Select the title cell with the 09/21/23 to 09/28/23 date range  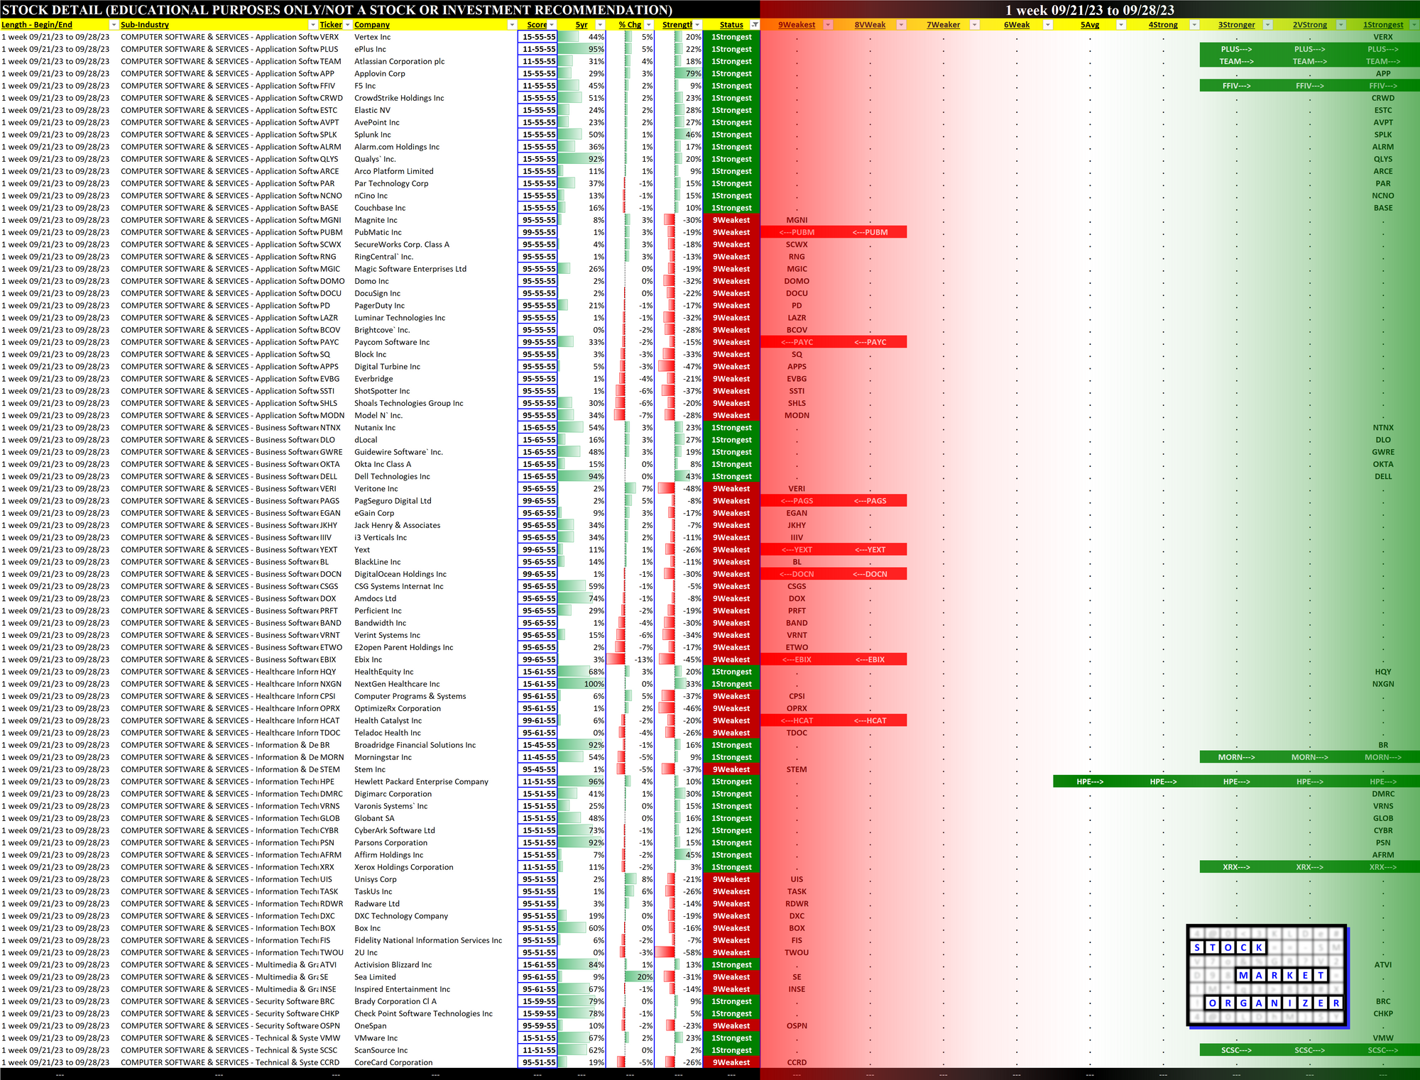(x=1089, y=10)
